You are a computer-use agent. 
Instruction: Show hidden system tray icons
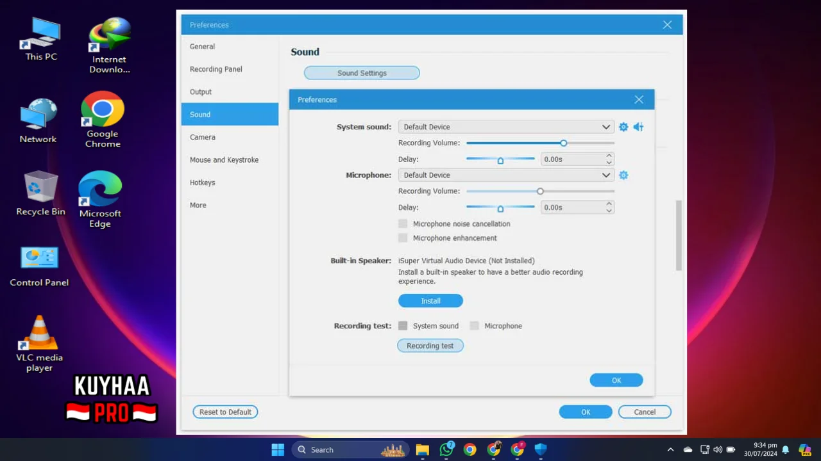click(x=670, y=449)
